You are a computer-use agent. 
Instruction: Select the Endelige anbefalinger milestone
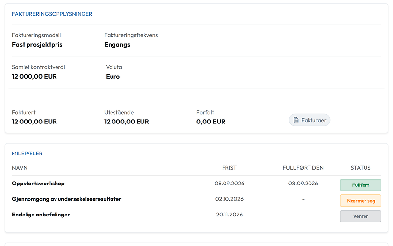pyautogui.click(x=41, y=215)
